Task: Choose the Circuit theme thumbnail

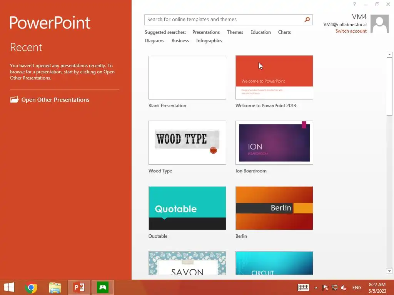Action: coord(274,263)
